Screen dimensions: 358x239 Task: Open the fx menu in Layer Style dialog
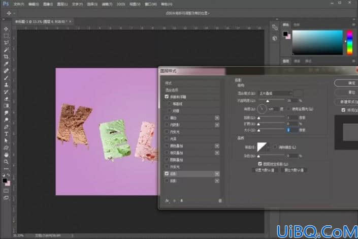coord(167,201)
